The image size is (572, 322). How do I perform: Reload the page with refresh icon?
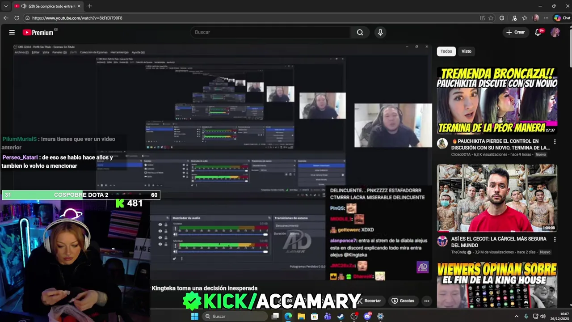[x=17, y=18]
